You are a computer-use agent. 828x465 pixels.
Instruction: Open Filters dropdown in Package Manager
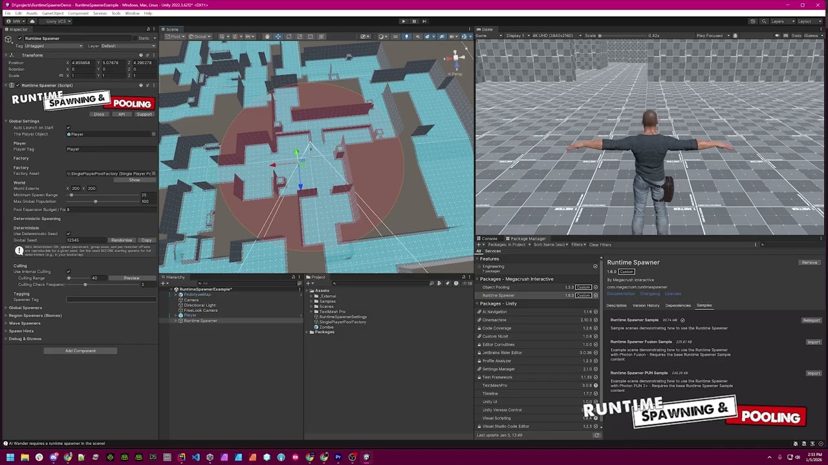[x=578, y=245]
